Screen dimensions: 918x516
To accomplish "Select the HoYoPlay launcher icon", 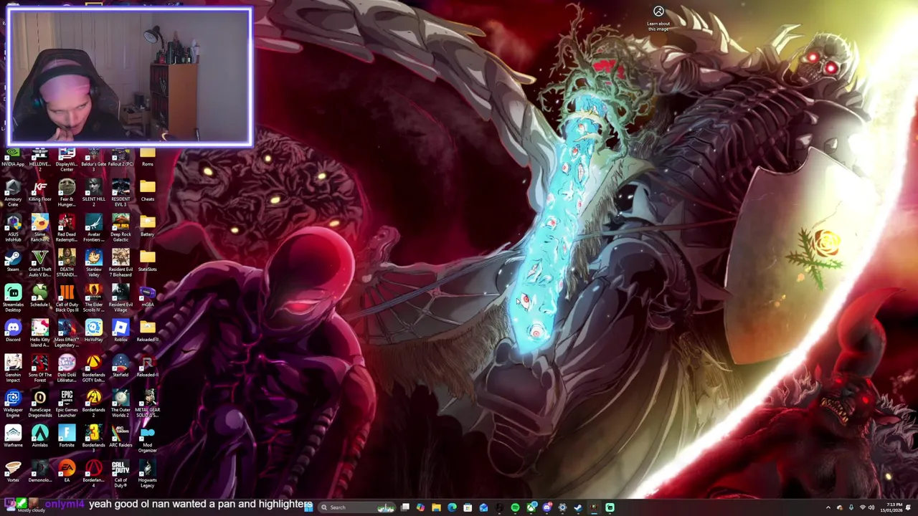I will pyautogui.click(x=93, y=331).
